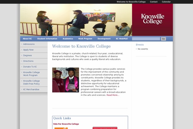
Task: Select the Academics navigation item
Action: 68,39
